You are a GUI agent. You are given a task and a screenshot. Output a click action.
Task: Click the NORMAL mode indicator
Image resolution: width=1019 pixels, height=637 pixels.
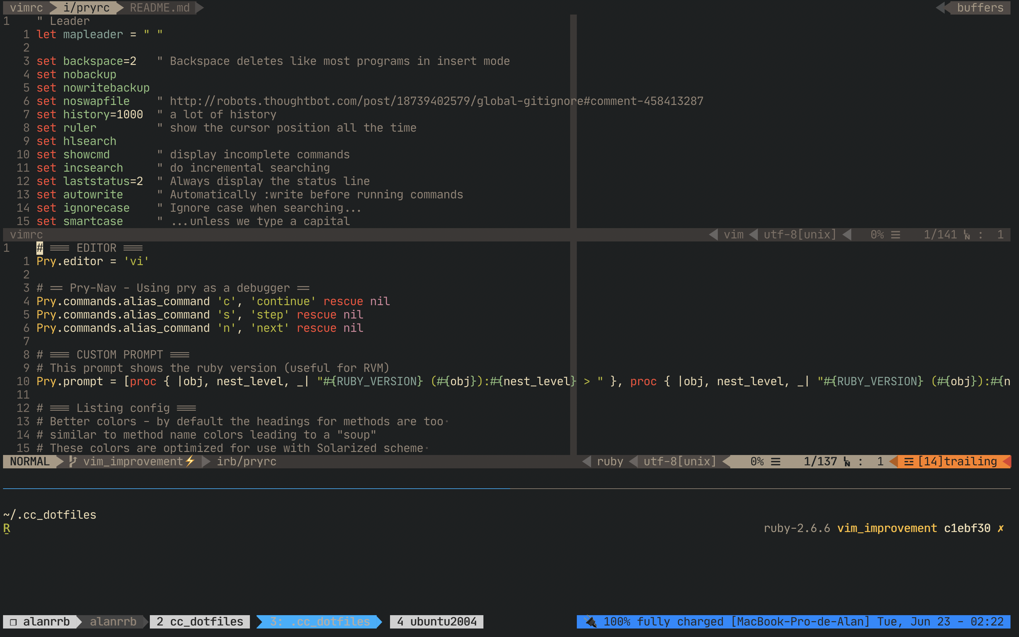tap(29, 461)
